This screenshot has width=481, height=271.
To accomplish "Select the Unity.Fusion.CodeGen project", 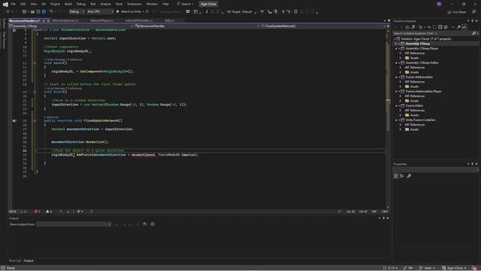I will (420, 120).
